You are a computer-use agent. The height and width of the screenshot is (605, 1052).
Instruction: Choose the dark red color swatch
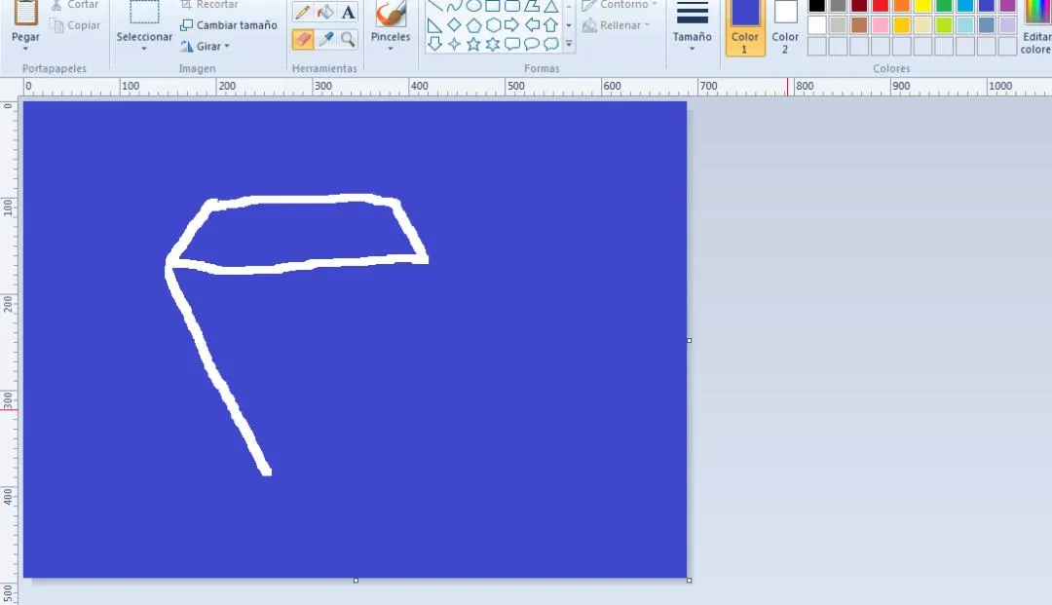(x=859, y=6)
